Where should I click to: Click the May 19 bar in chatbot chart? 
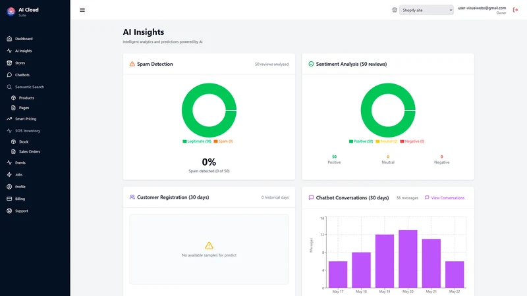(x=385, y=261)
